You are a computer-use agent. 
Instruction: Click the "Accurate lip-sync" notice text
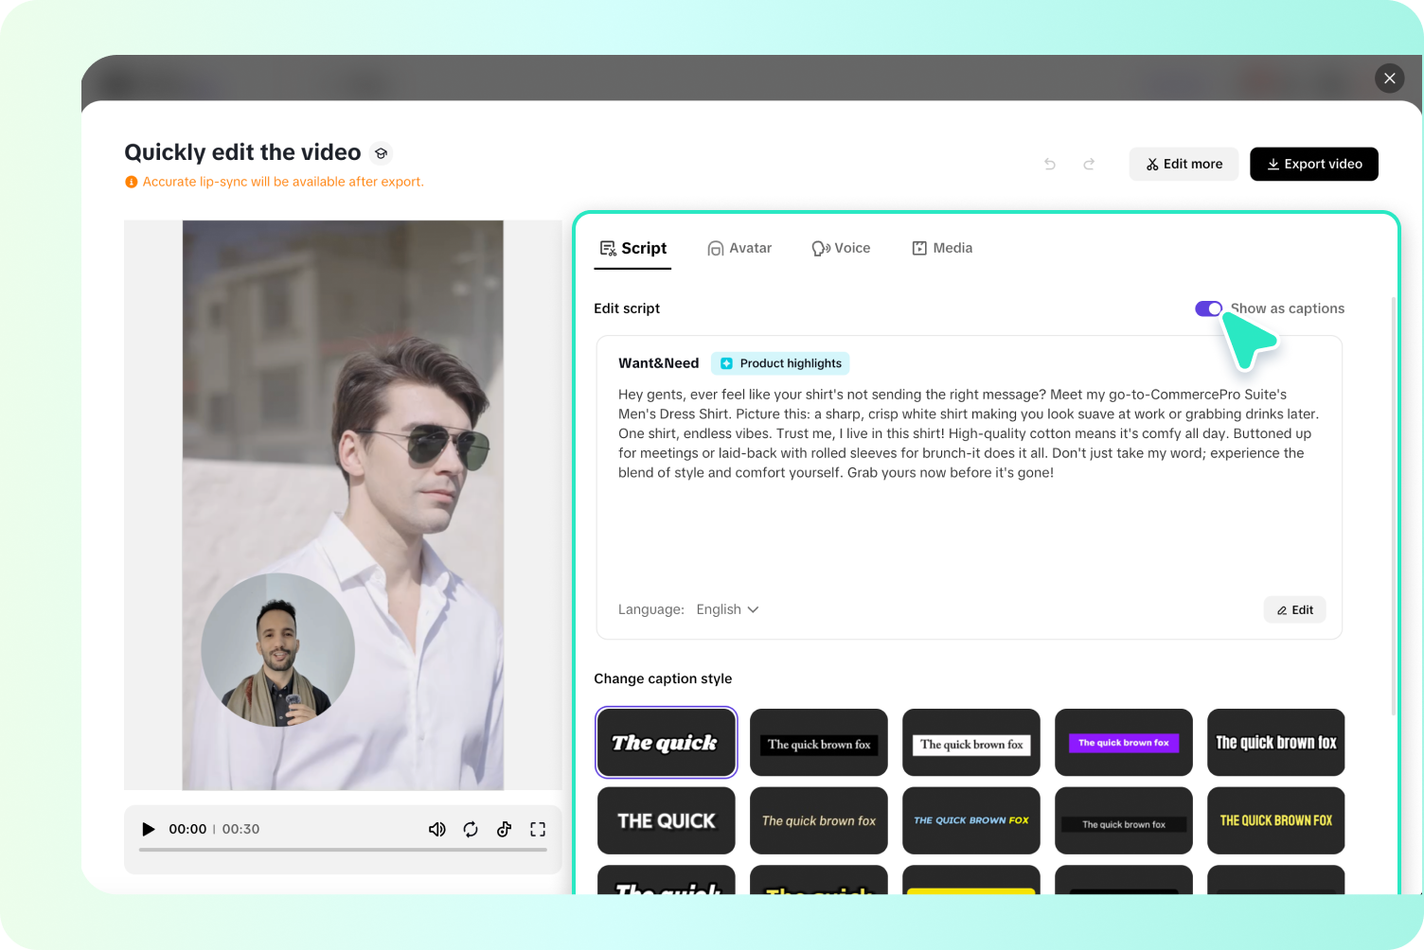tap(283, 182)
